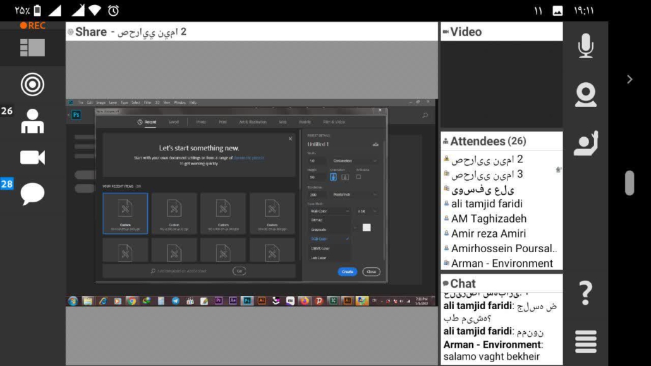Select landscape orientation in Preset Details

pos(344,177)
